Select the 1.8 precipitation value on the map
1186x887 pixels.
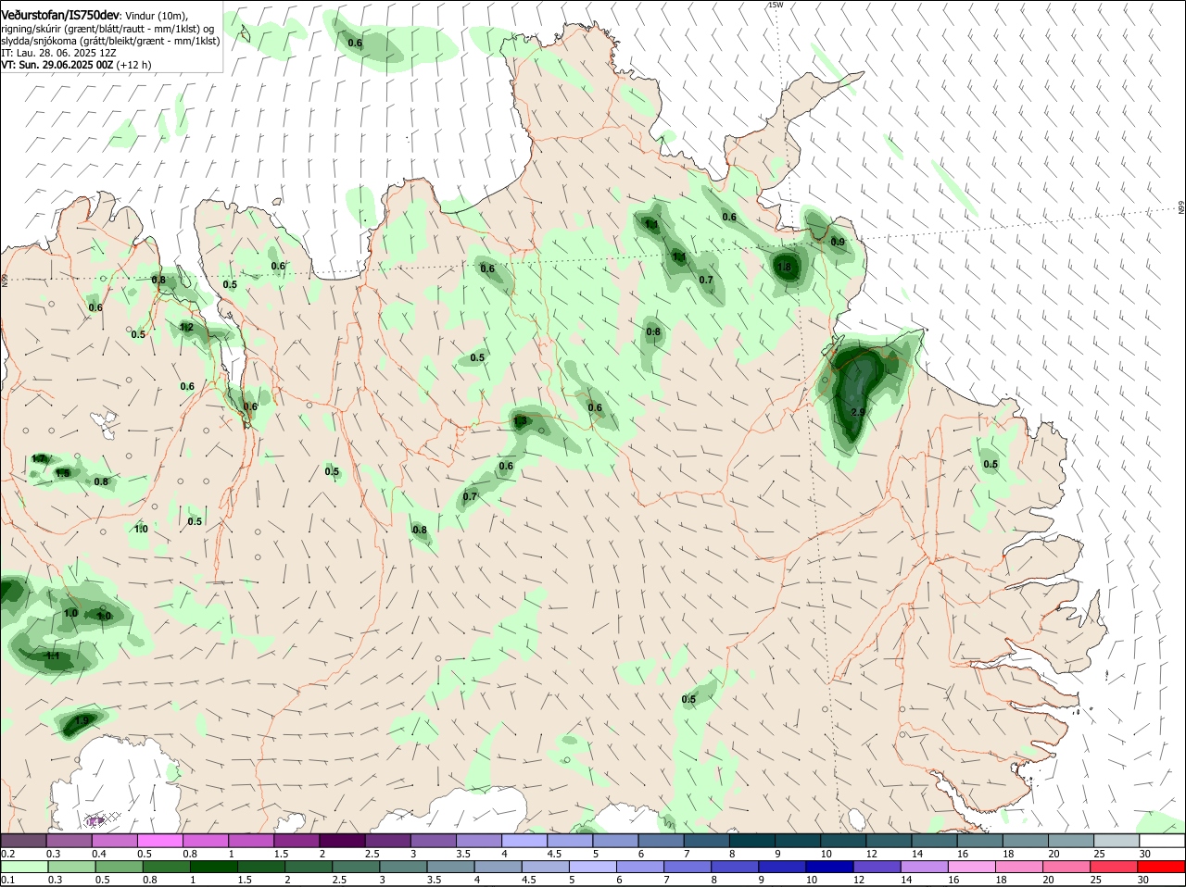(784, 268)
